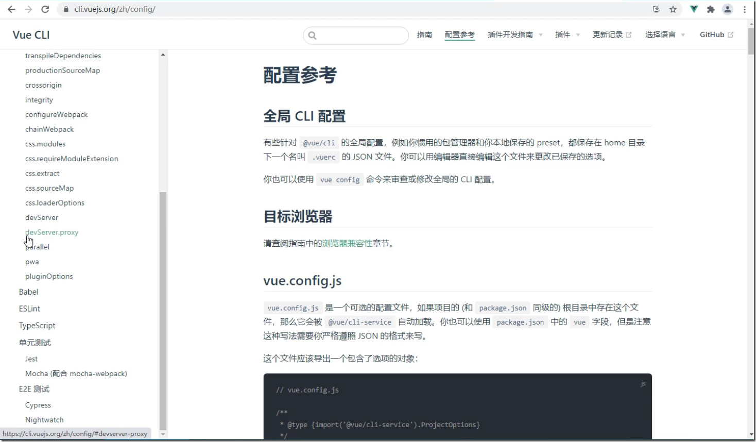This screenshot has height=442, width=756.
Task: Click the page scroll down arrow
Action: click(751, 435)
